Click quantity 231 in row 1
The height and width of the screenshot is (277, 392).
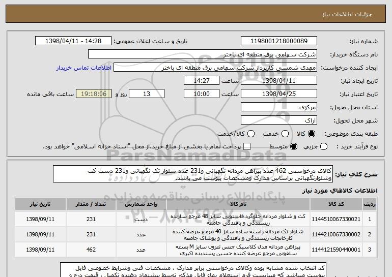pos(91,219)
